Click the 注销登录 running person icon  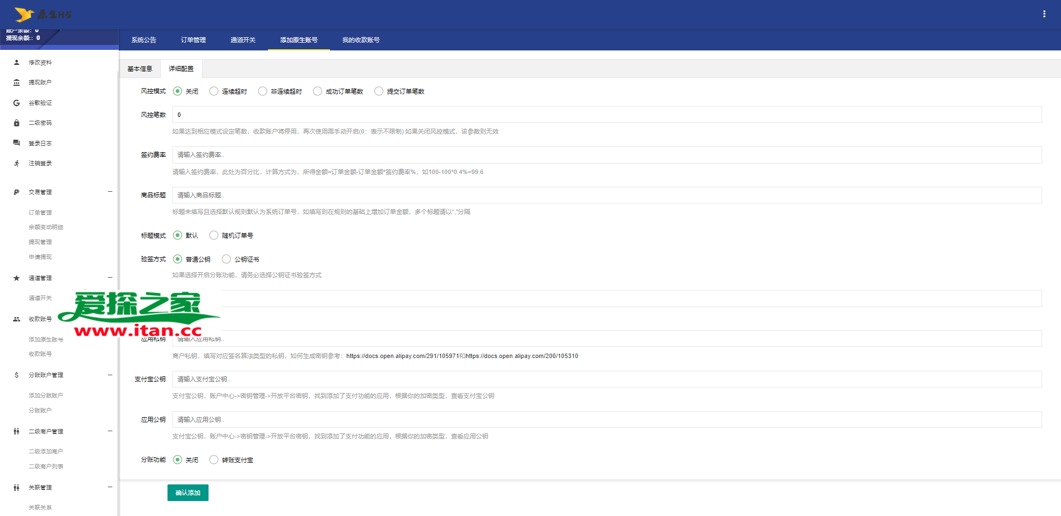[17, 164]
